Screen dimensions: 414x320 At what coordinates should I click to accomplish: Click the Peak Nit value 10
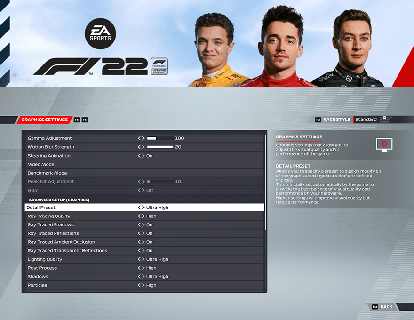pos(178,181)
